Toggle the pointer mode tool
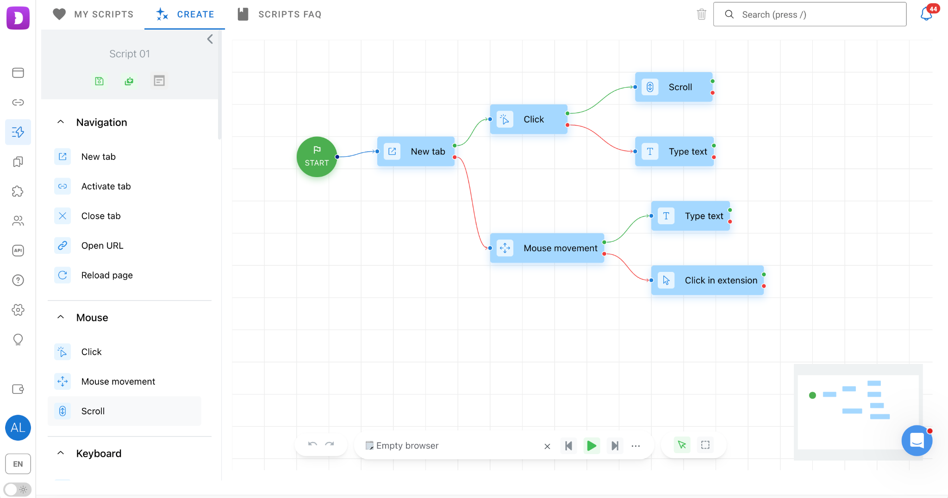Image resolution: width=948 pixels, height=498 pixels. (x=682, y=445)
